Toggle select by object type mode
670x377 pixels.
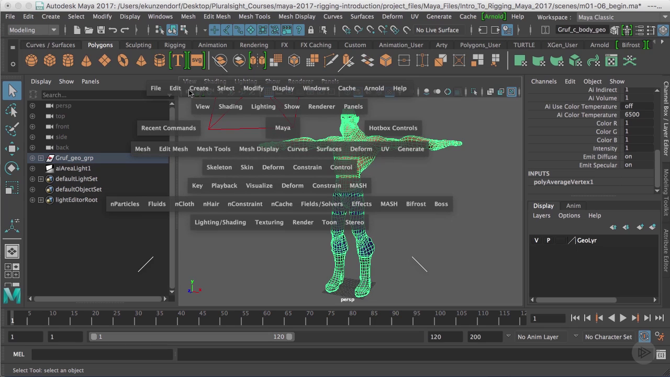pos(172,30)
